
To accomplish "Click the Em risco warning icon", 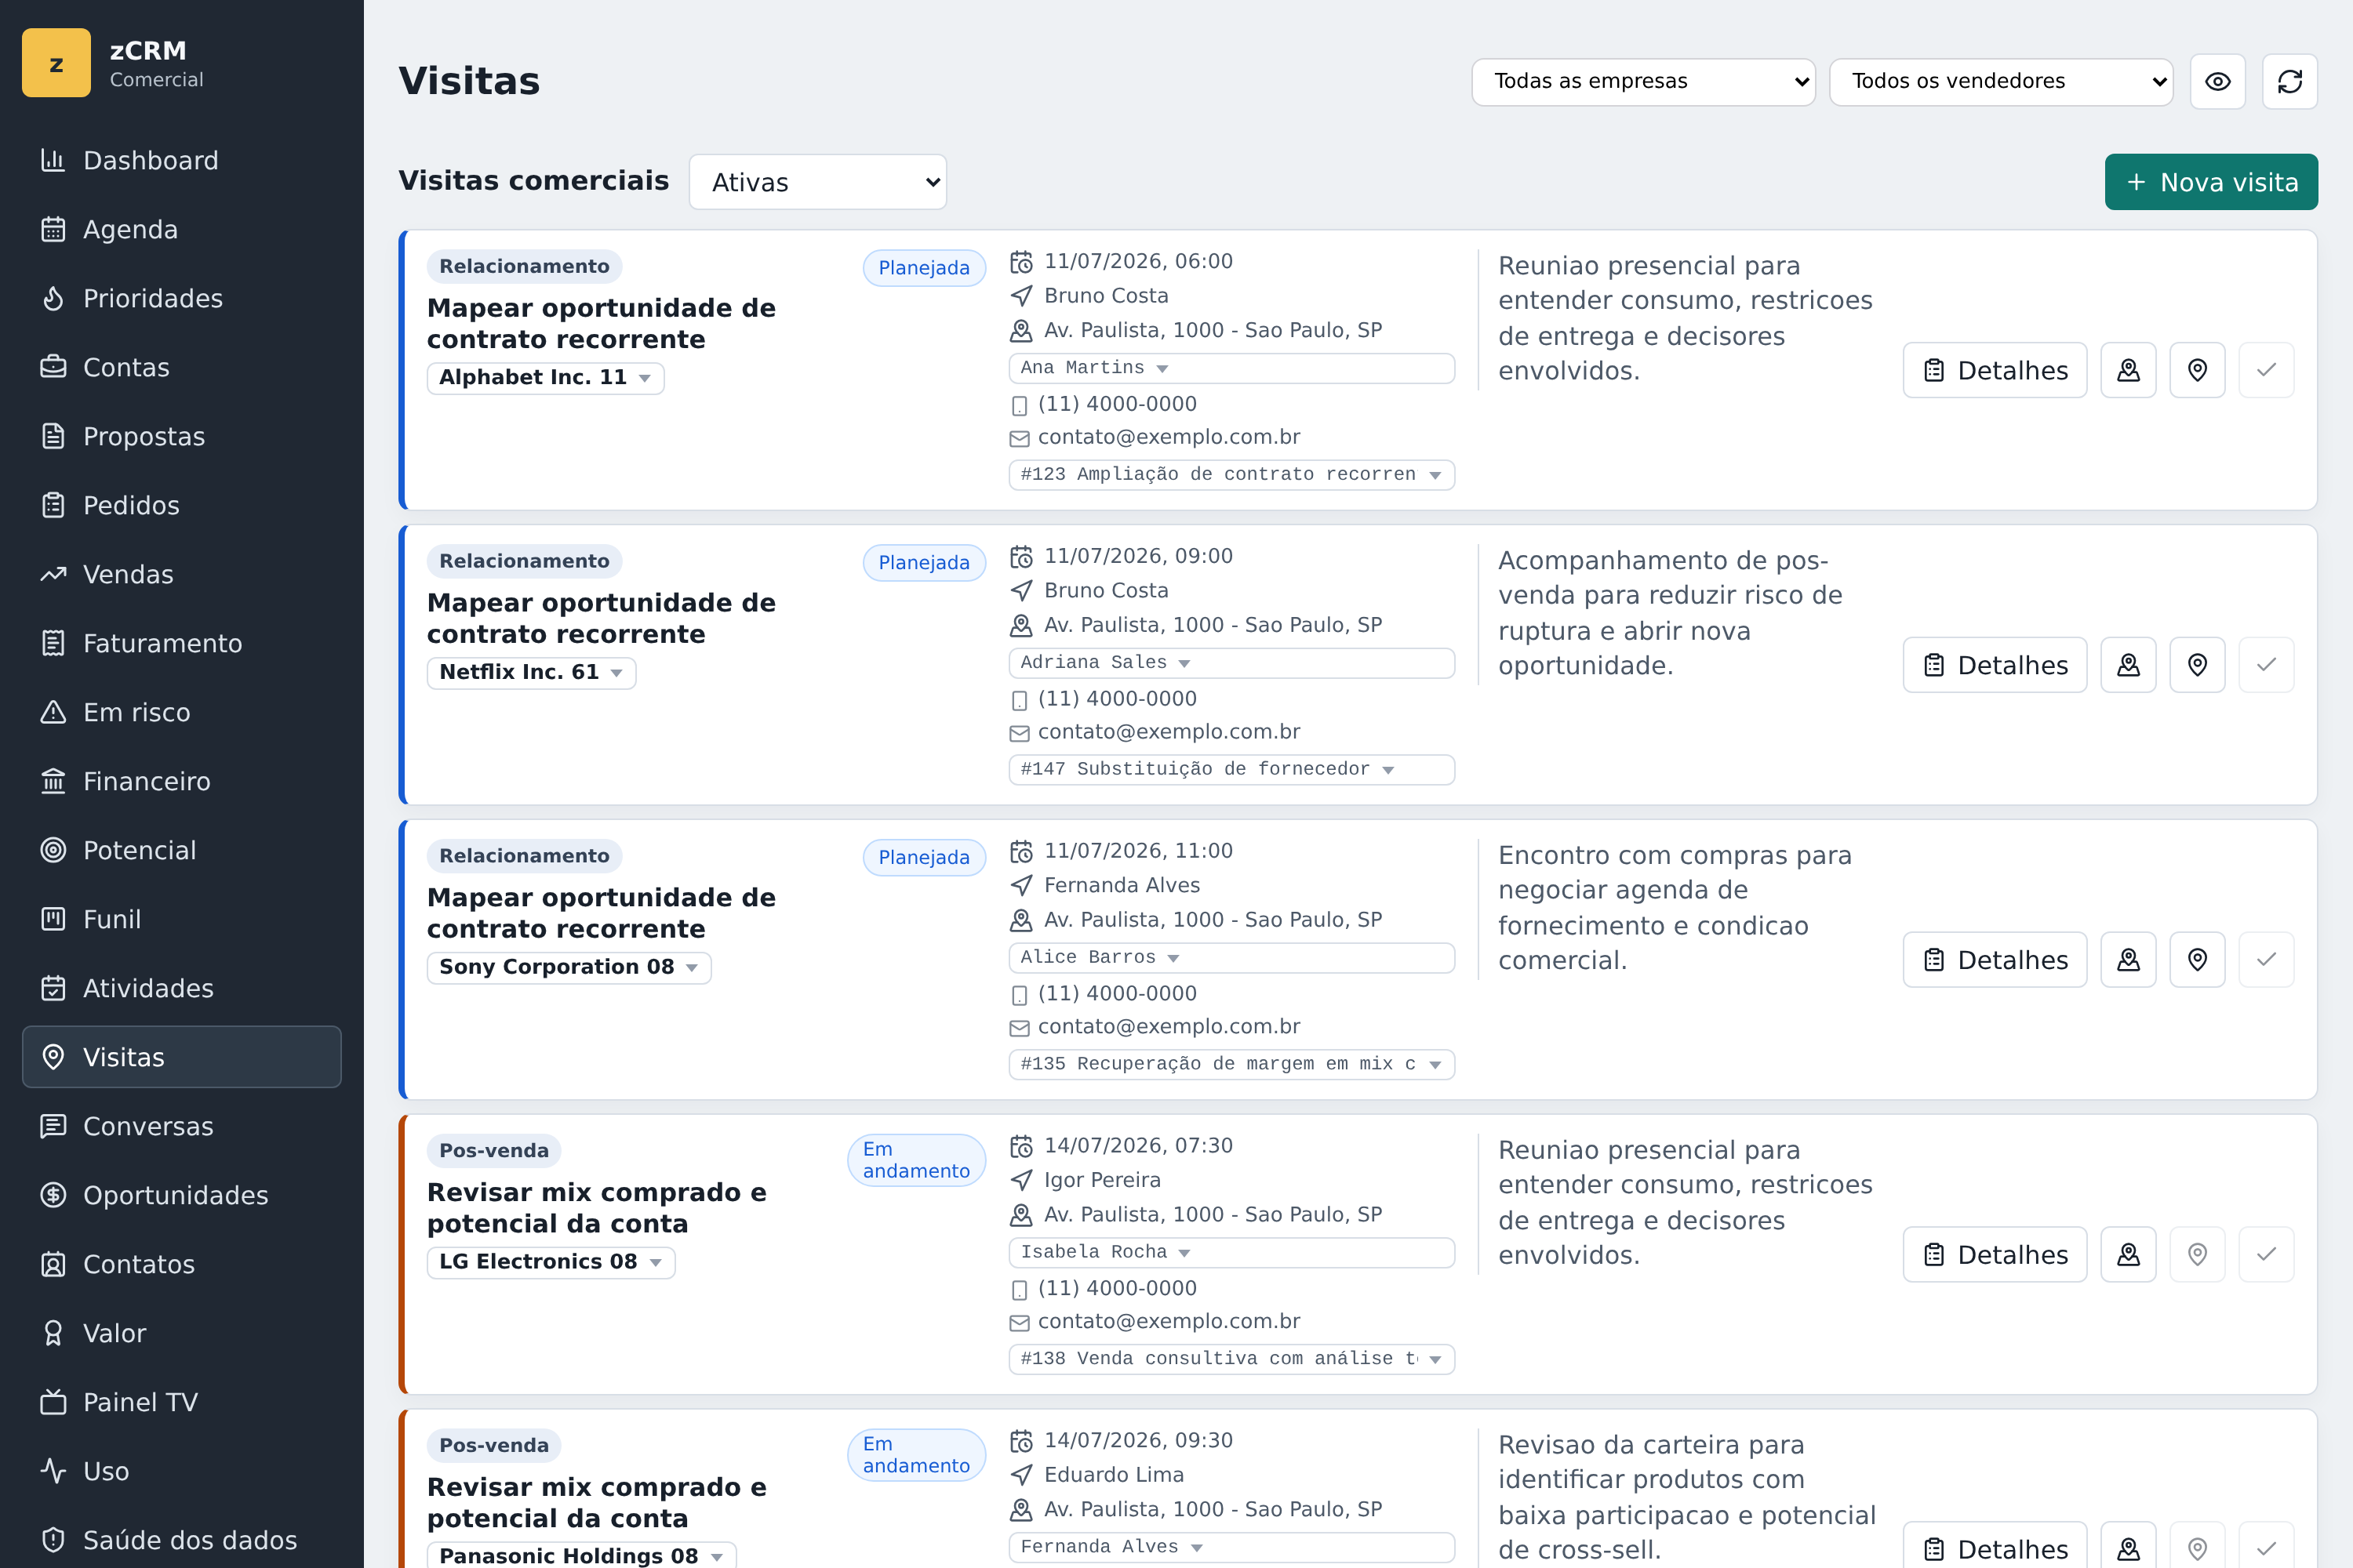I will tap(53, 712).
